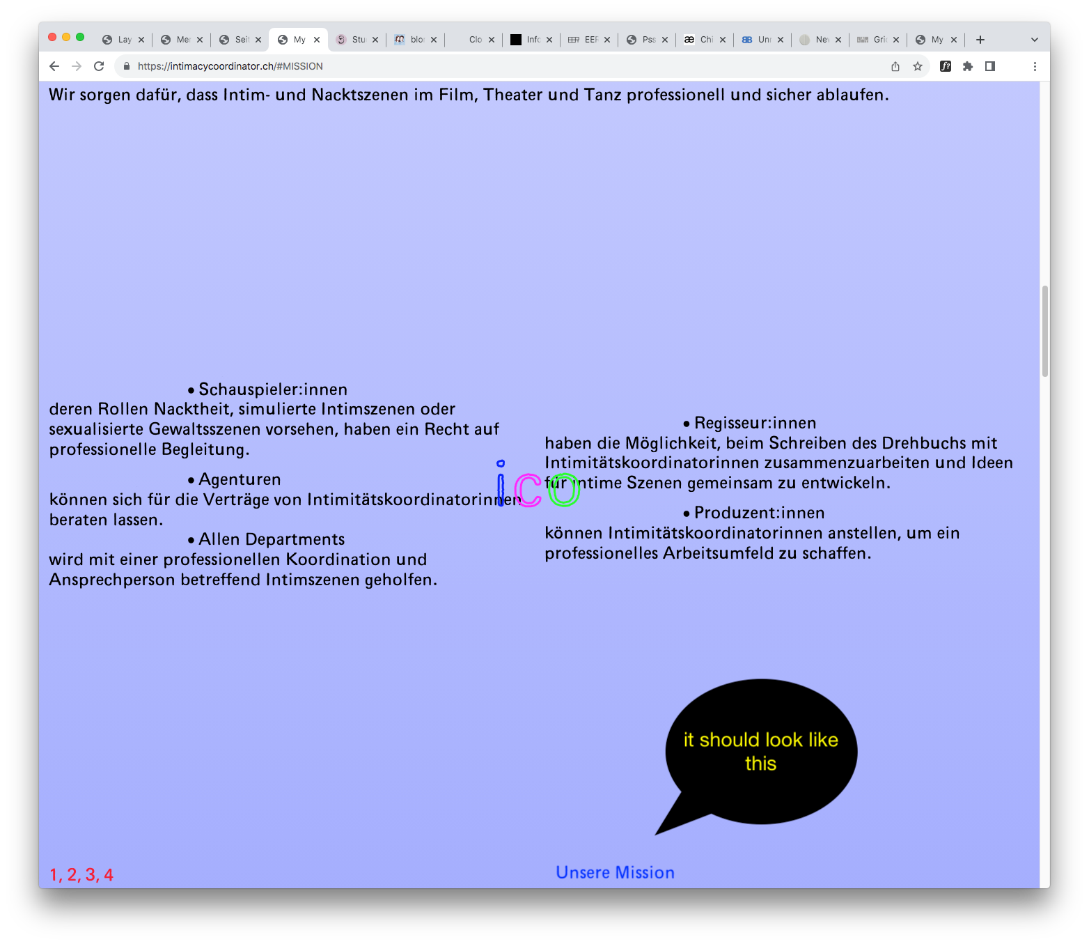Click the page vertical scrollbar thumb

[1044, 331]
